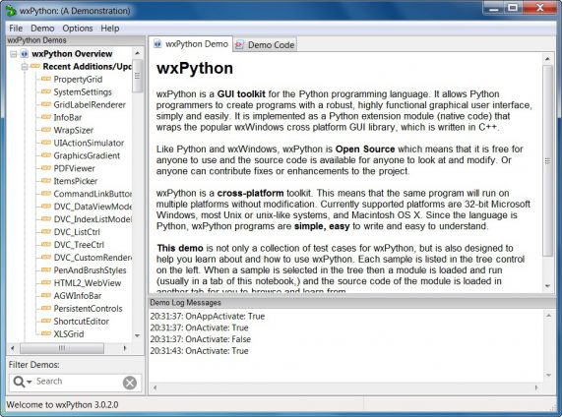Viewport: 562px width, 417px height.
Task: Collapse the wxPython Overview tree node
Action: coord(14,54)
